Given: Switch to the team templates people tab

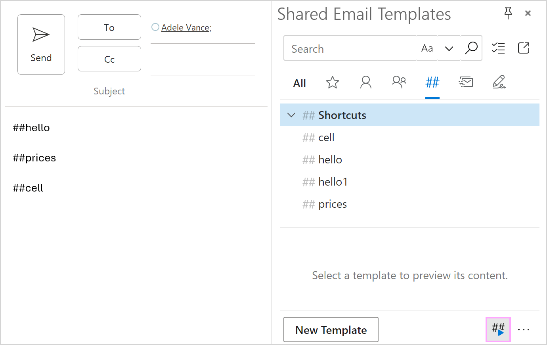Looking at the screenshot, I should pyautogui.click(x=399, y=82).
